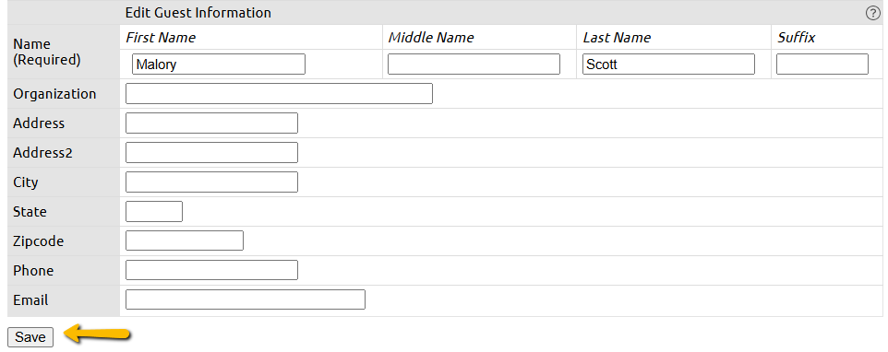Screen dimensions: 888x352
Task: Select the Address2 text box
Action: [211, 153]
